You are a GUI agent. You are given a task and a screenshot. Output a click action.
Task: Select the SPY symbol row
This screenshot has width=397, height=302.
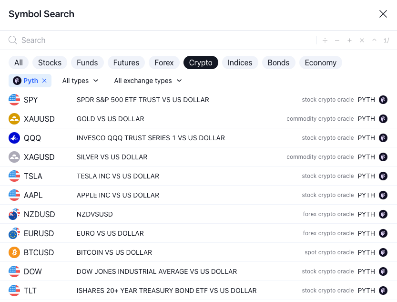pos(198,100)
